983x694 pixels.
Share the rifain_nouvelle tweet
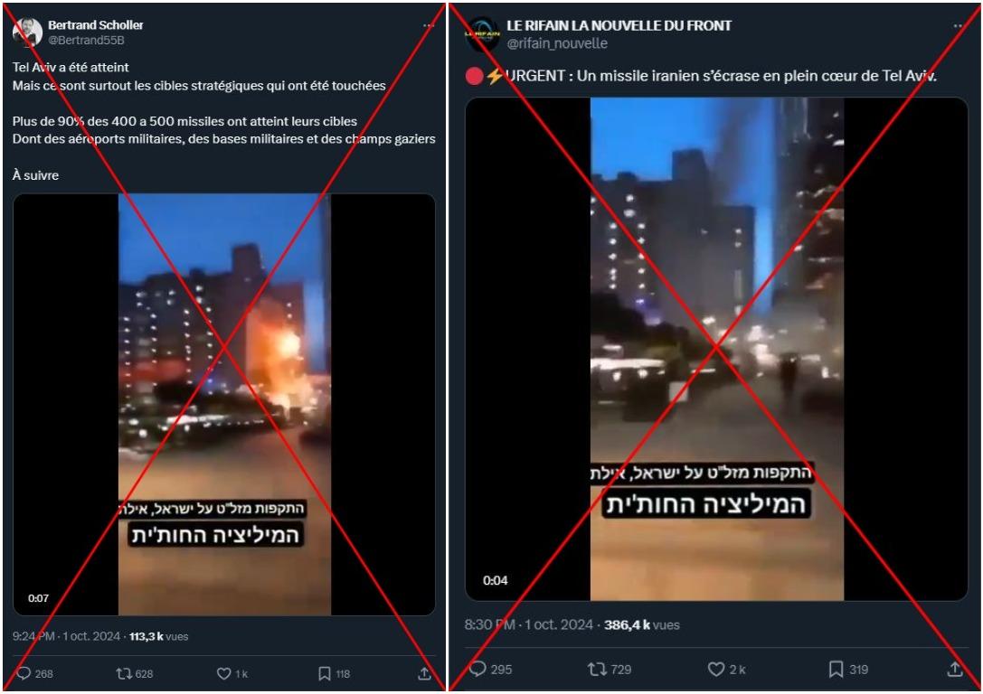[955, 669]
